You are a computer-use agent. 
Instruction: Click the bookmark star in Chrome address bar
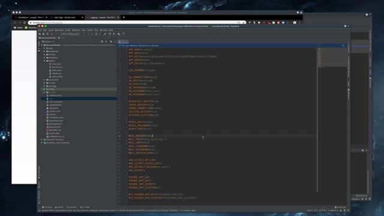pyautogui.click(x=244, y=23)
